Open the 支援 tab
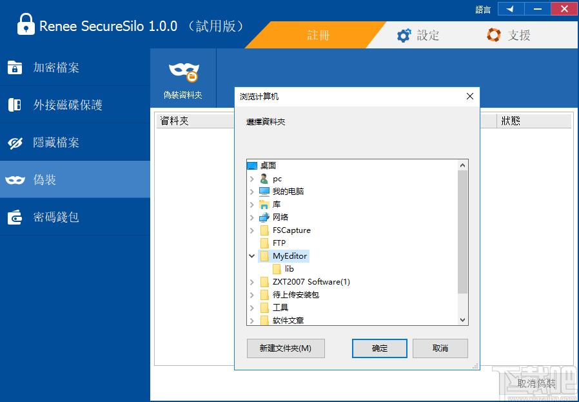 (x=509, y=35)
